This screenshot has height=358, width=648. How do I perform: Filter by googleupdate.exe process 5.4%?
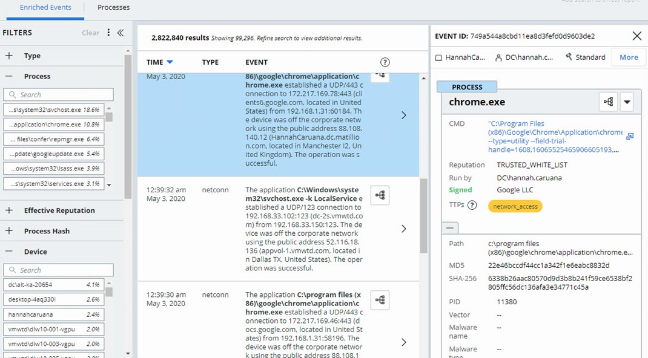tap(54, 154)
